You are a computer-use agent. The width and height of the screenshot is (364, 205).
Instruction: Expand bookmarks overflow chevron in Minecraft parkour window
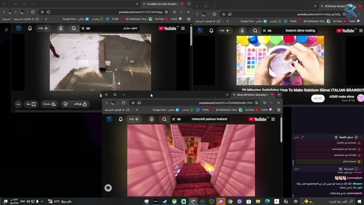(137, 110)
